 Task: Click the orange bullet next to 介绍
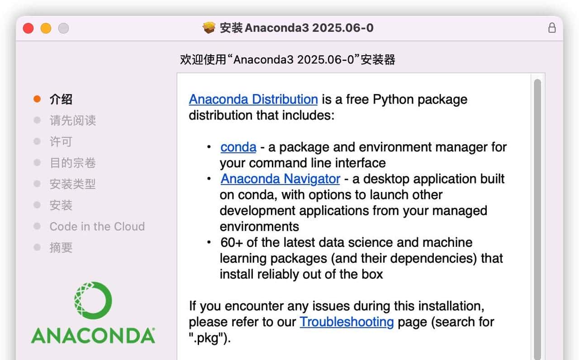[37, 99]
